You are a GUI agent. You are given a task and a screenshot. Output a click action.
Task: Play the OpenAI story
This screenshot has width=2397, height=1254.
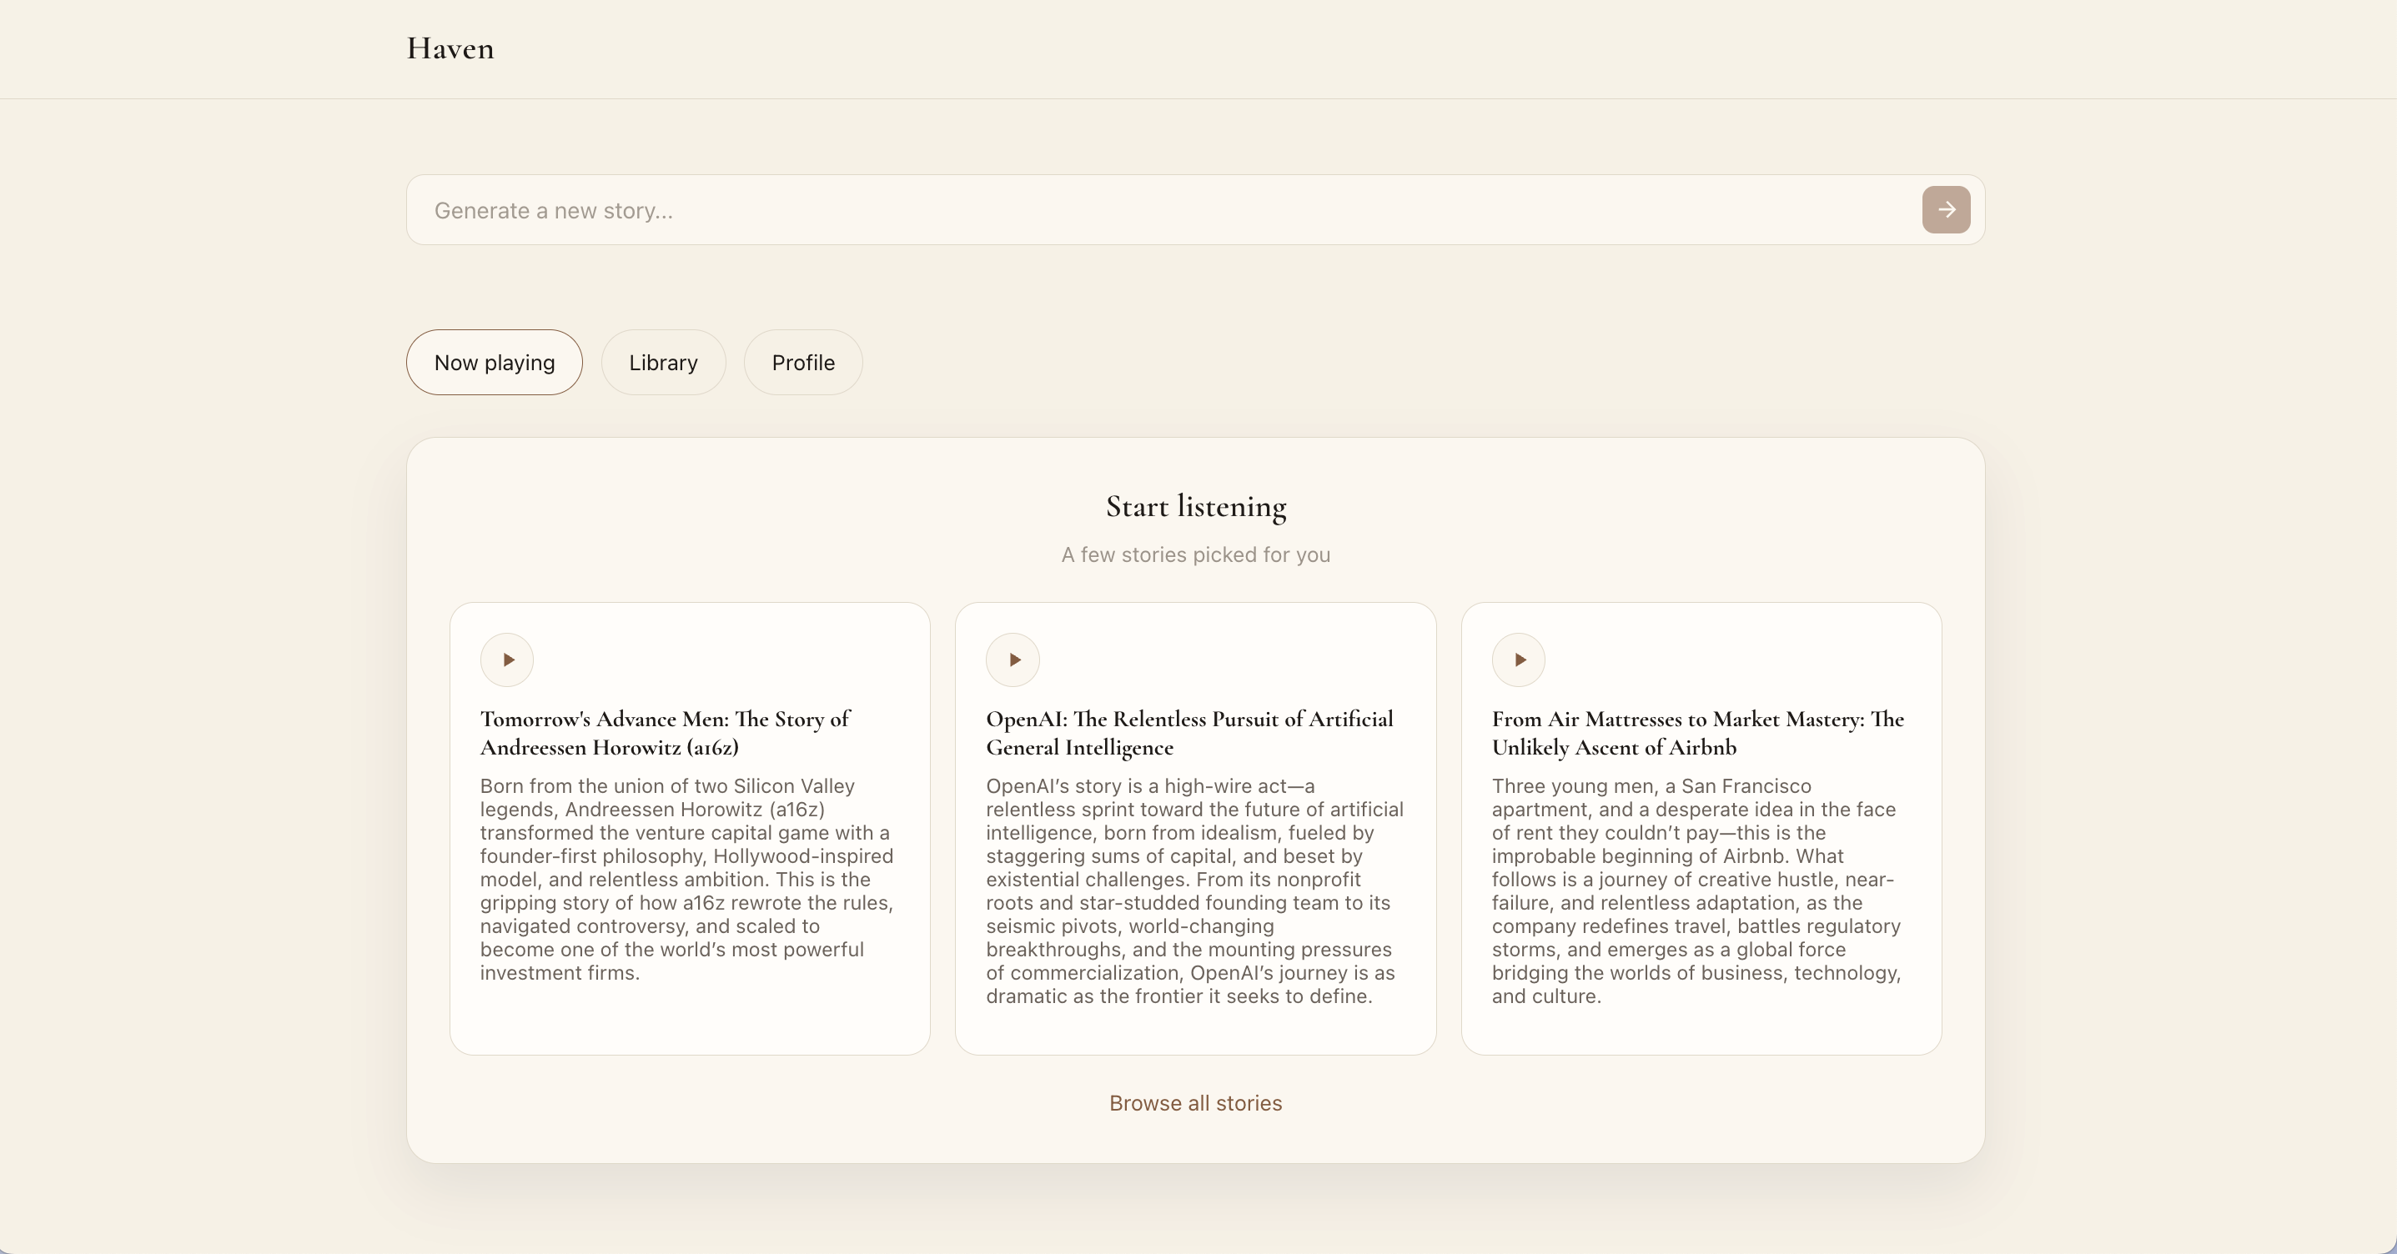point(1013,660)
